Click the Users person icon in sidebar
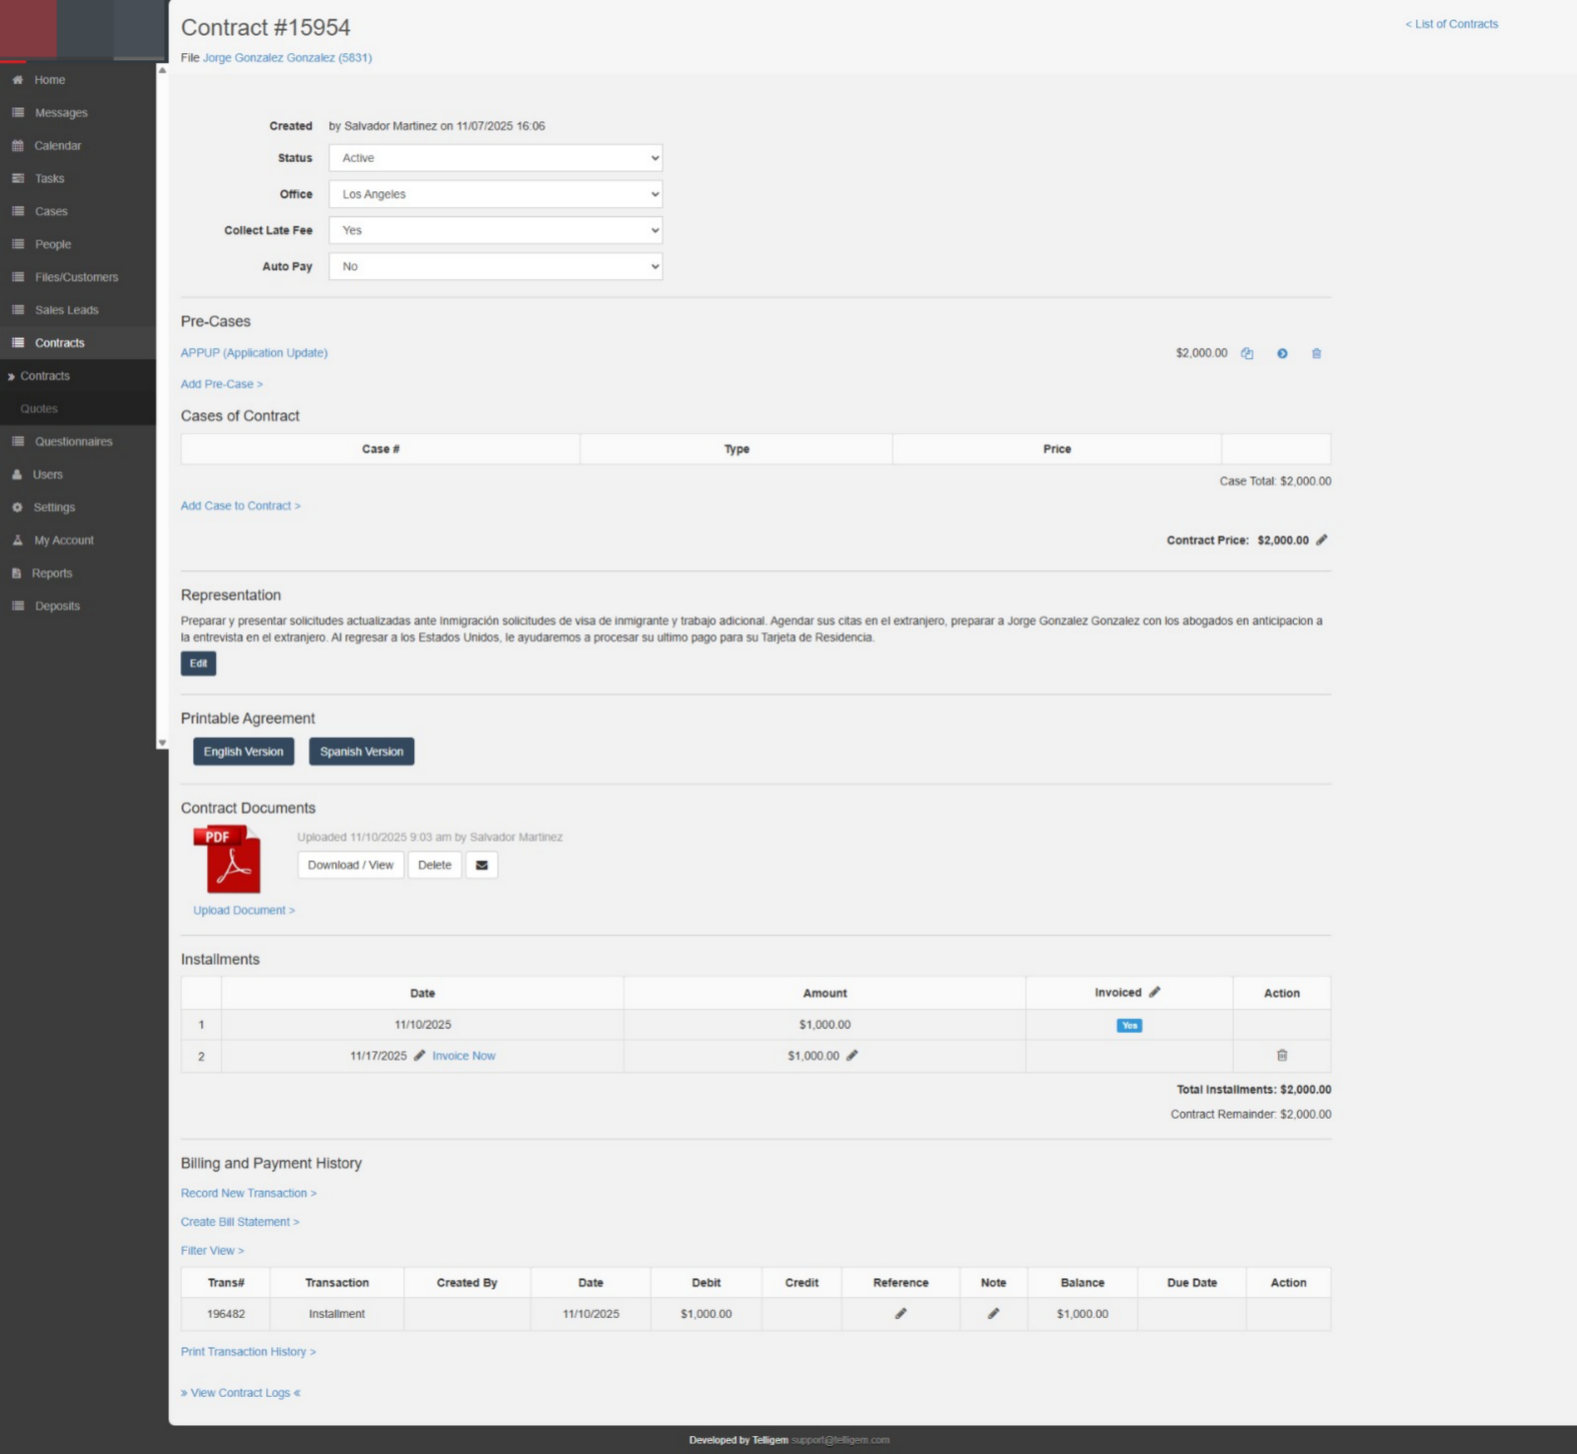 tap(17, 474)
